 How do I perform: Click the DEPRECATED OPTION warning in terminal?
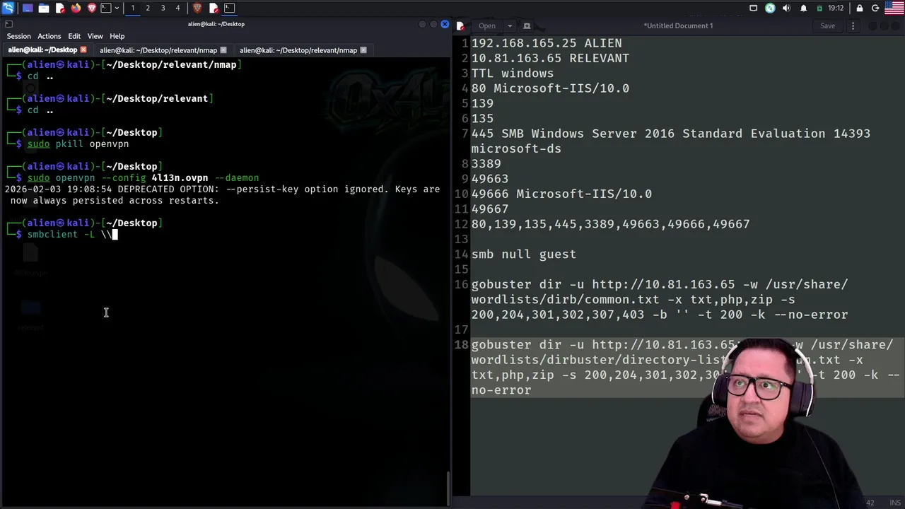tap(222, 194)
